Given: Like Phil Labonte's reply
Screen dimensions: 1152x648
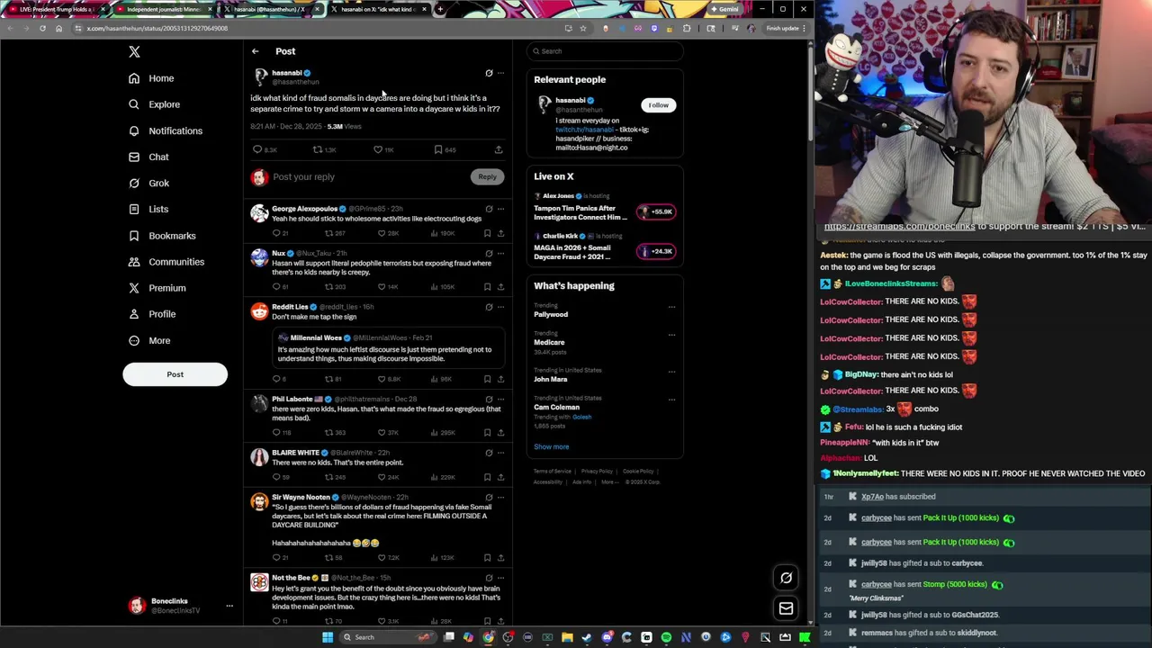Looking at the screenshot, I should 382,433.
